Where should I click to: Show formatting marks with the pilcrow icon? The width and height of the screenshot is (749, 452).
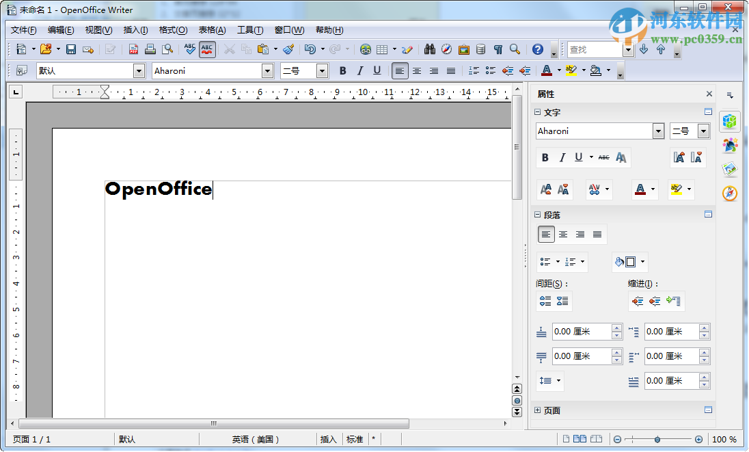click(496, 49)
